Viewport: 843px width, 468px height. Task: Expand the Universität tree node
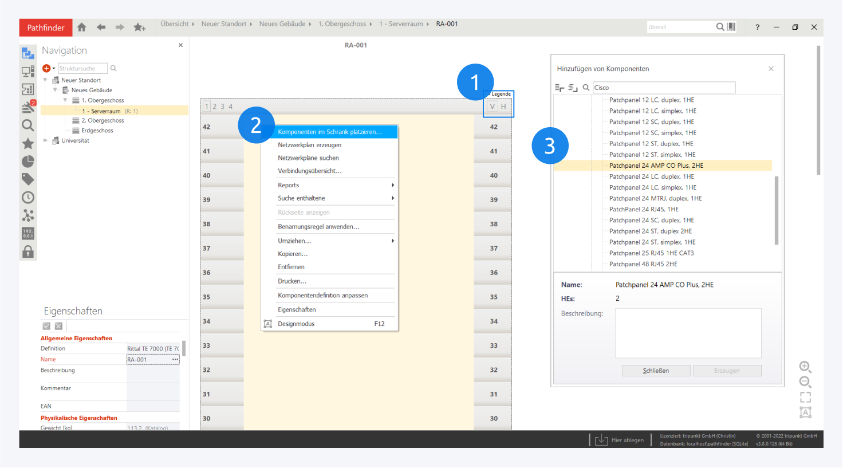pyautogui.click(x=46, y=140)
